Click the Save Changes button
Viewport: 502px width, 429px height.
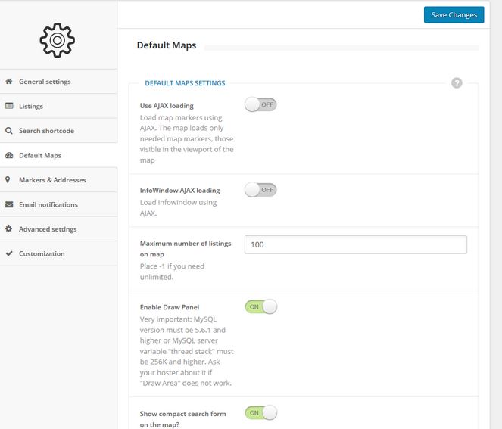pos(454,14)
